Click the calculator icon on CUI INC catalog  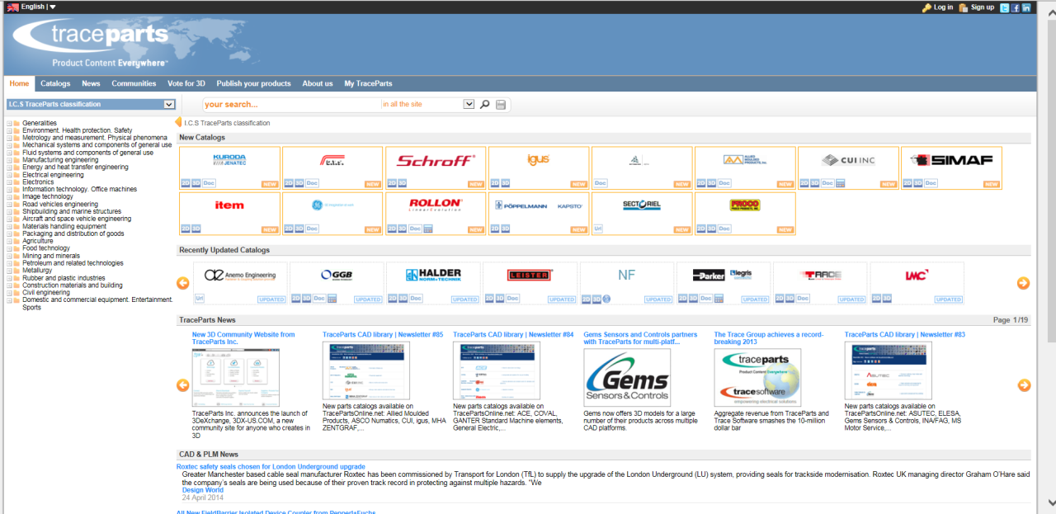[840, 183]
